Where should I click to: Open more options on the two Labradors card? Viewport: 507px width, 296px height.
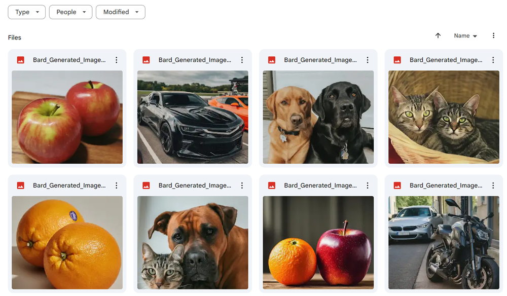pyautogui.click(x=367, y=60)
